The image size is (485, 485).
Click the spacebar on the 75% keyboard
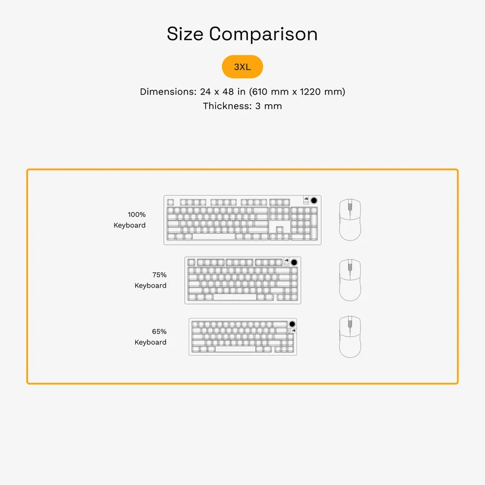[235, 297]
